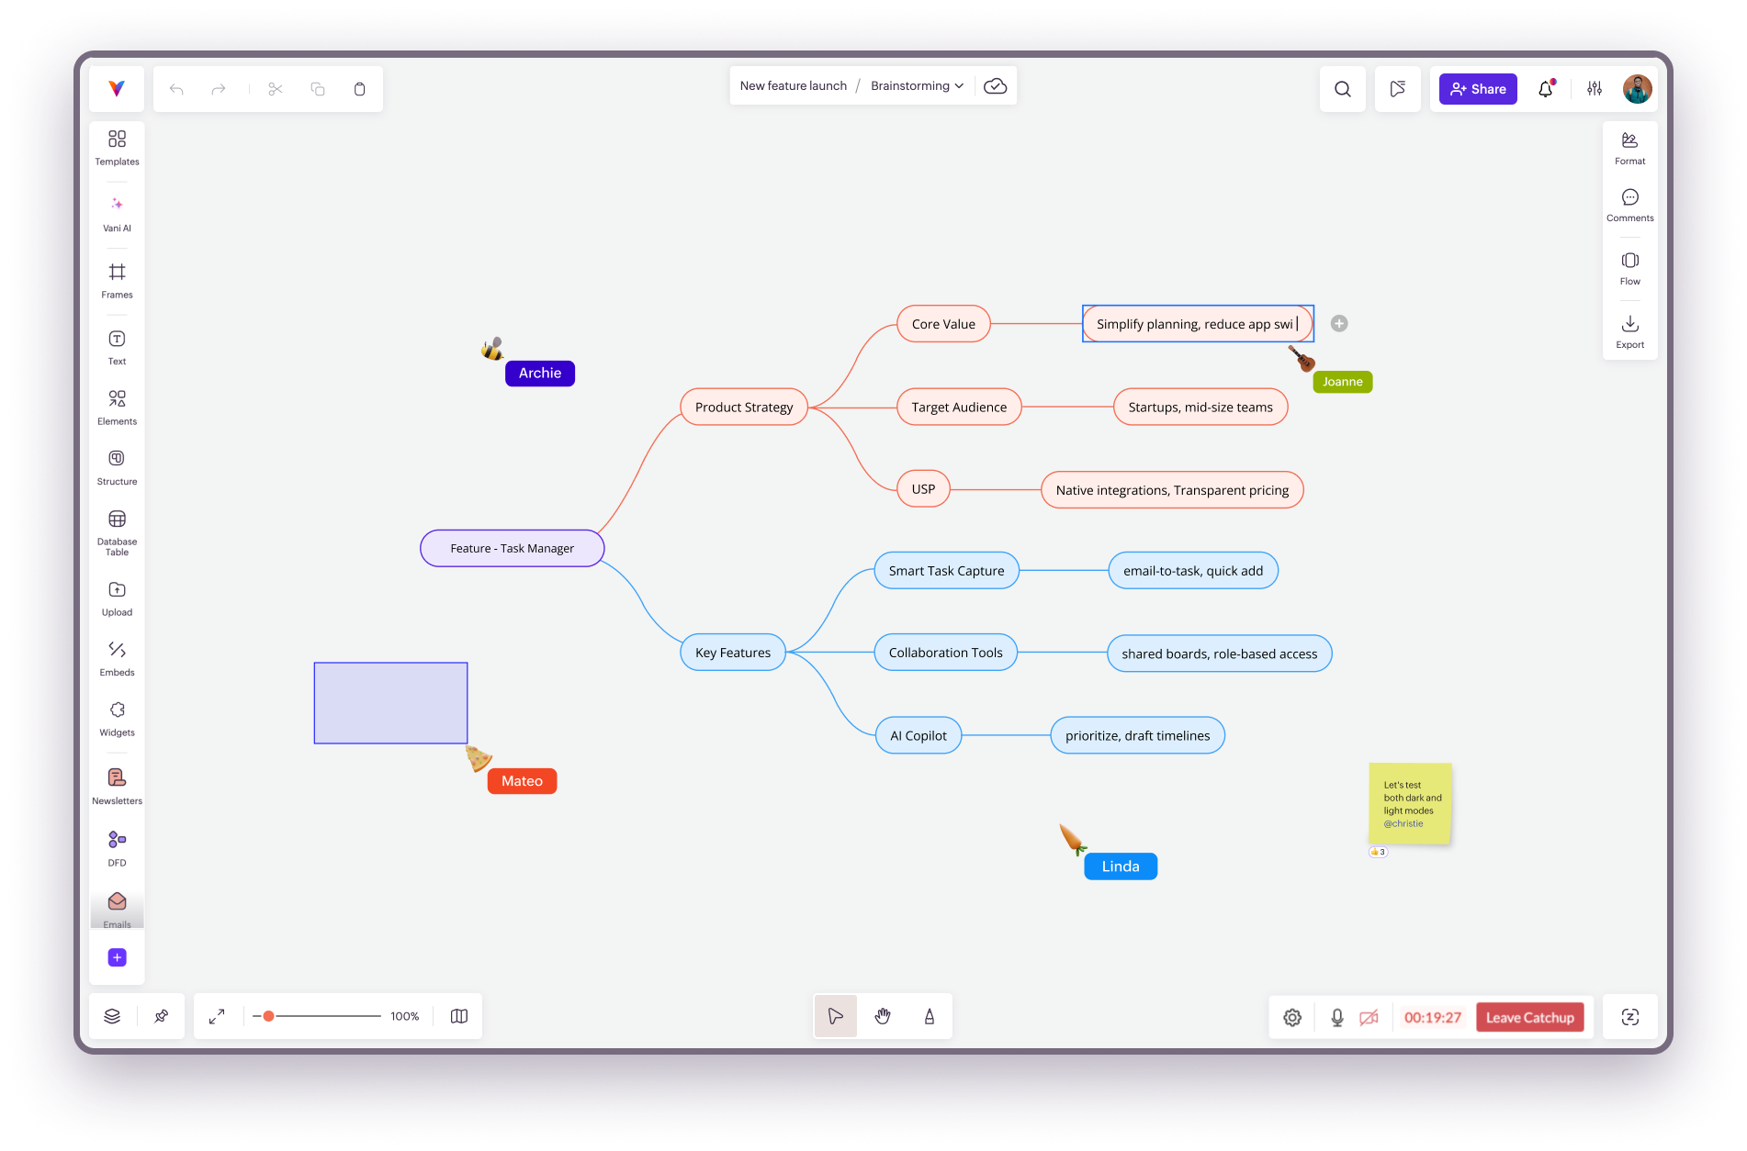
Task: Select the purple rectangle shape
Action: [390, 703]
